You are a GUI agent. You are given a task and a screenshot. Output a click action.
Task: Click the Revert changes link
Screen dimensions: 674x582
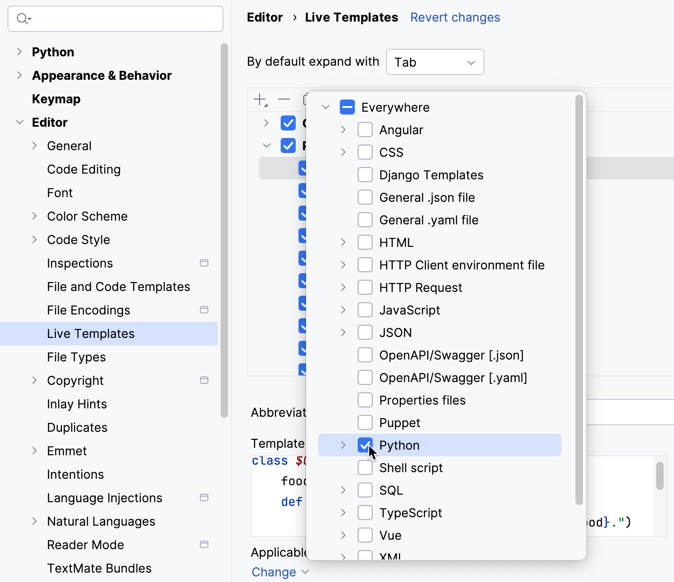click(454, 17)
